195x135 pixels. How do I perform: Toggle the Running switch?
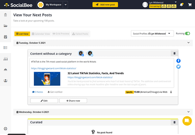coord(188,33)
